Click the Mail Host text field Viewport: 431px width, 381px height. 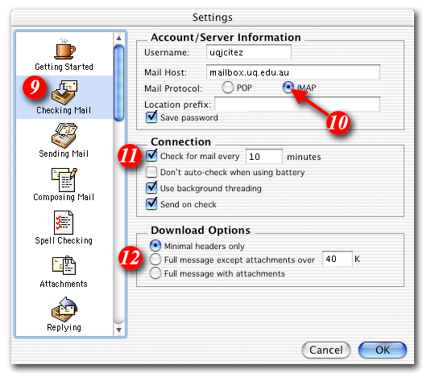pyautogui.click(x=293, y=72)
